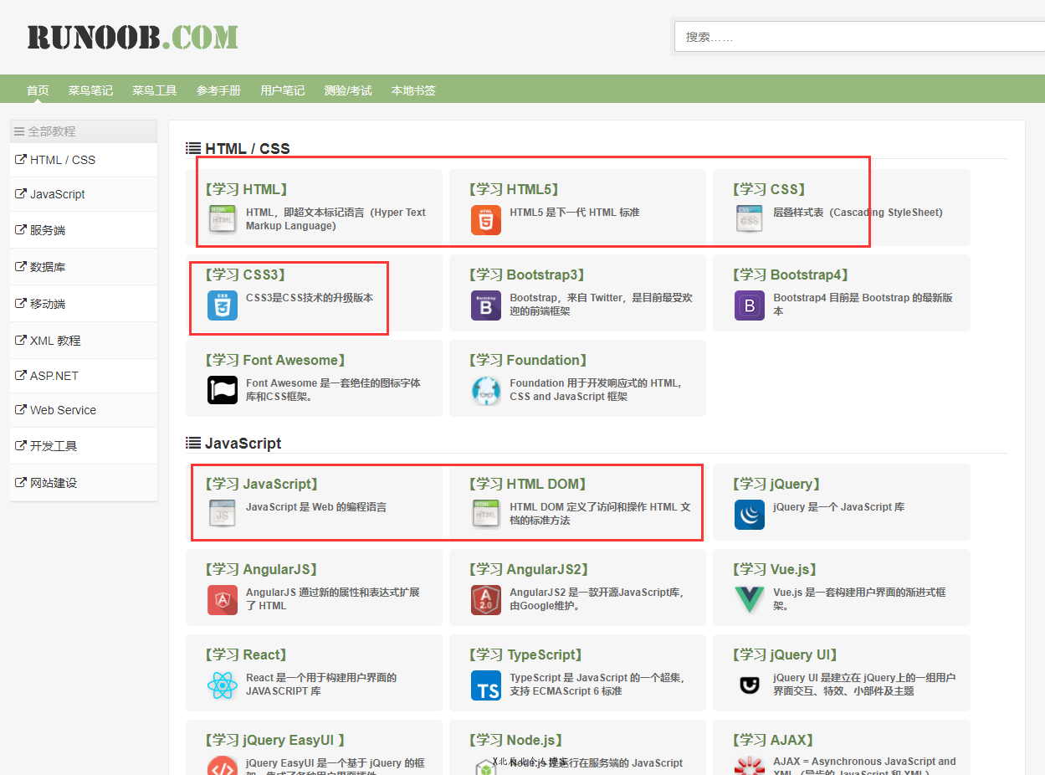1045x775 pixels.
Task: Open the 【学习 JavaScript】 tutorial link
Action: pos(261,484)
